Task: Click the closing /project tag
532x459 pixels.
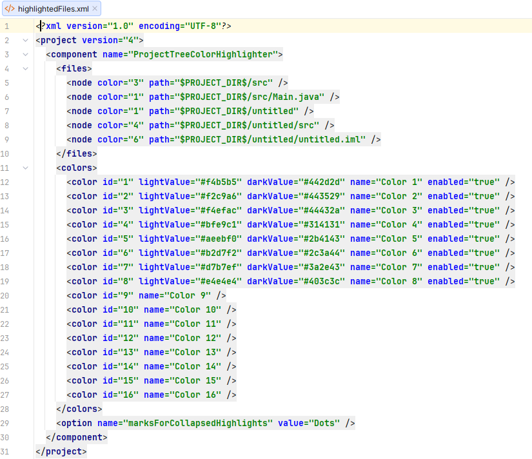Action: (x=61, y=452)
